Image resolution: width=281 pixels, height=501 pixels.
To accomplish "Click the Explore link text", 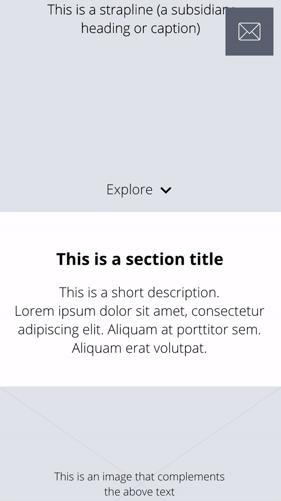I will pyautogui.click(x=130, y=190).
